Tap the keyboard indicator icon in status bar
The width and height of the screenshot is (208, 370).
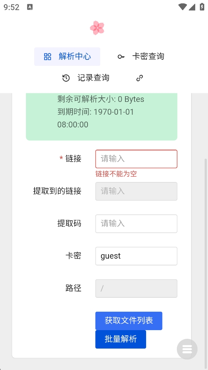click(30, 7)
